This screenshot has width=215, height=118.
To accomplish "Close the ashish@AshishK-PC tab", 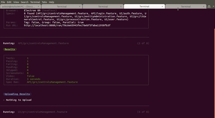I will [38, 6].
